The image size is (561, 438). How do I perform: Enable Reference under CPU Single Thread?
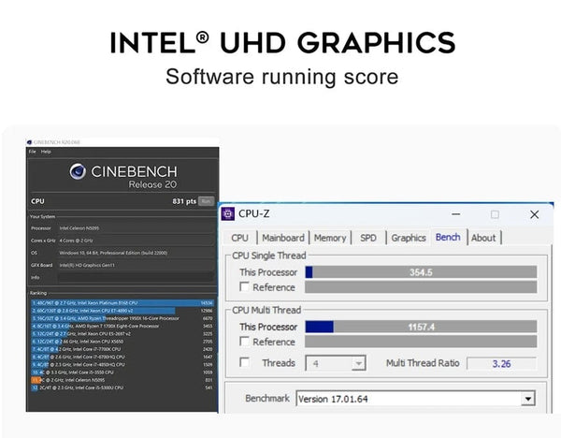(x=245, y=287)
